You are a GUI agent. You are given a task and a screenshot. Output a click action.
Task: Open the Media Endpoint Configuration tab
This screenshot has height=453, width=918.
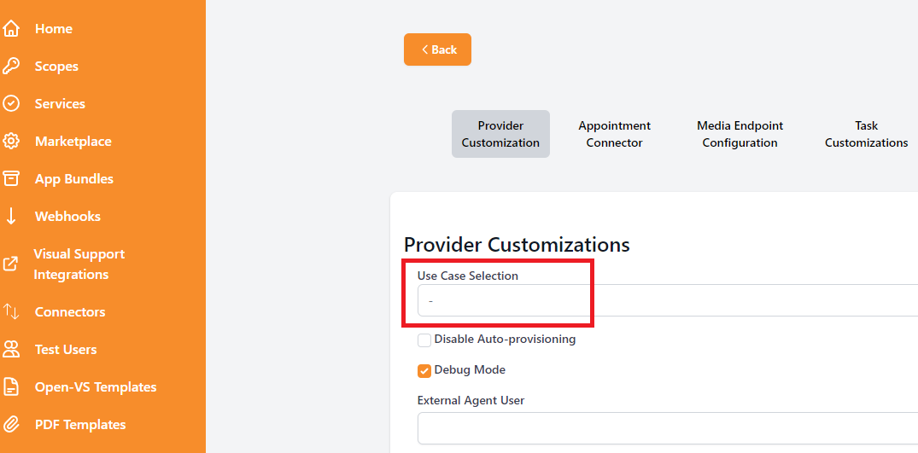coord(740,134)
